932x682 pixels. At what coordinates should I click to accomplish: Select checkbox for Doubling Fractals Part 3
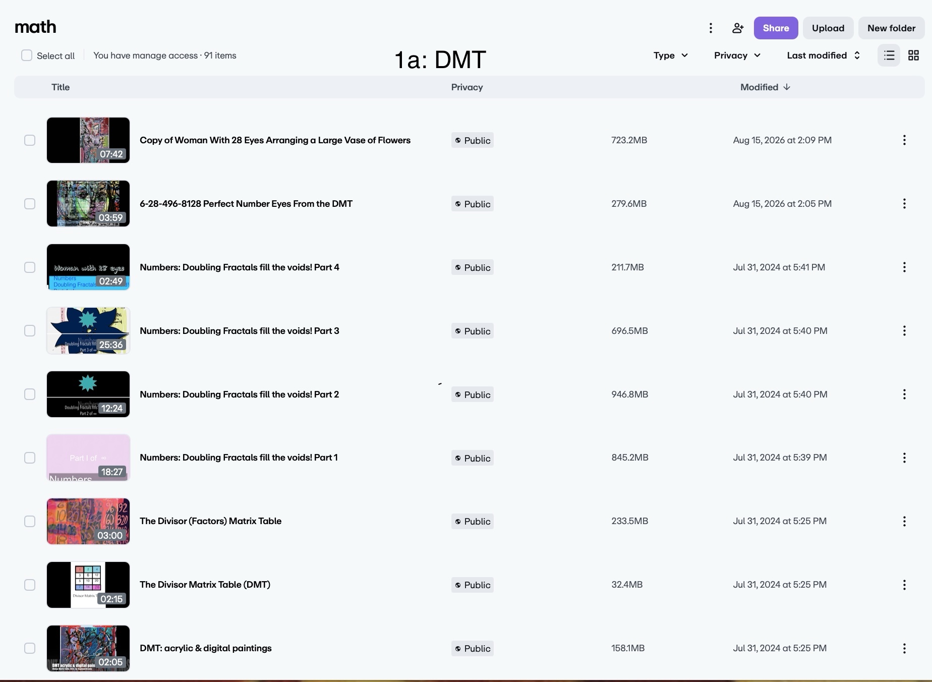[30, 331]
